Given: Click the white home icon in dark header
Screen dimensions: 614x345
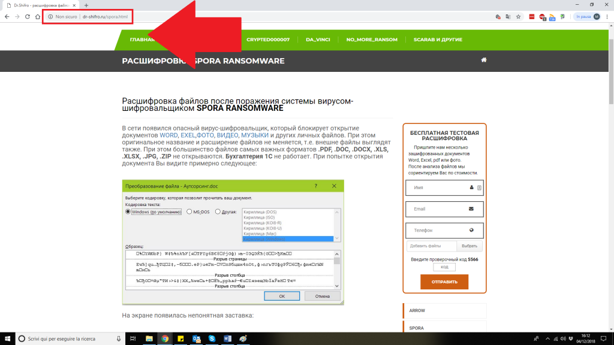Looking at the screenshot, I should pyautogui.click(x=484, y=60).
